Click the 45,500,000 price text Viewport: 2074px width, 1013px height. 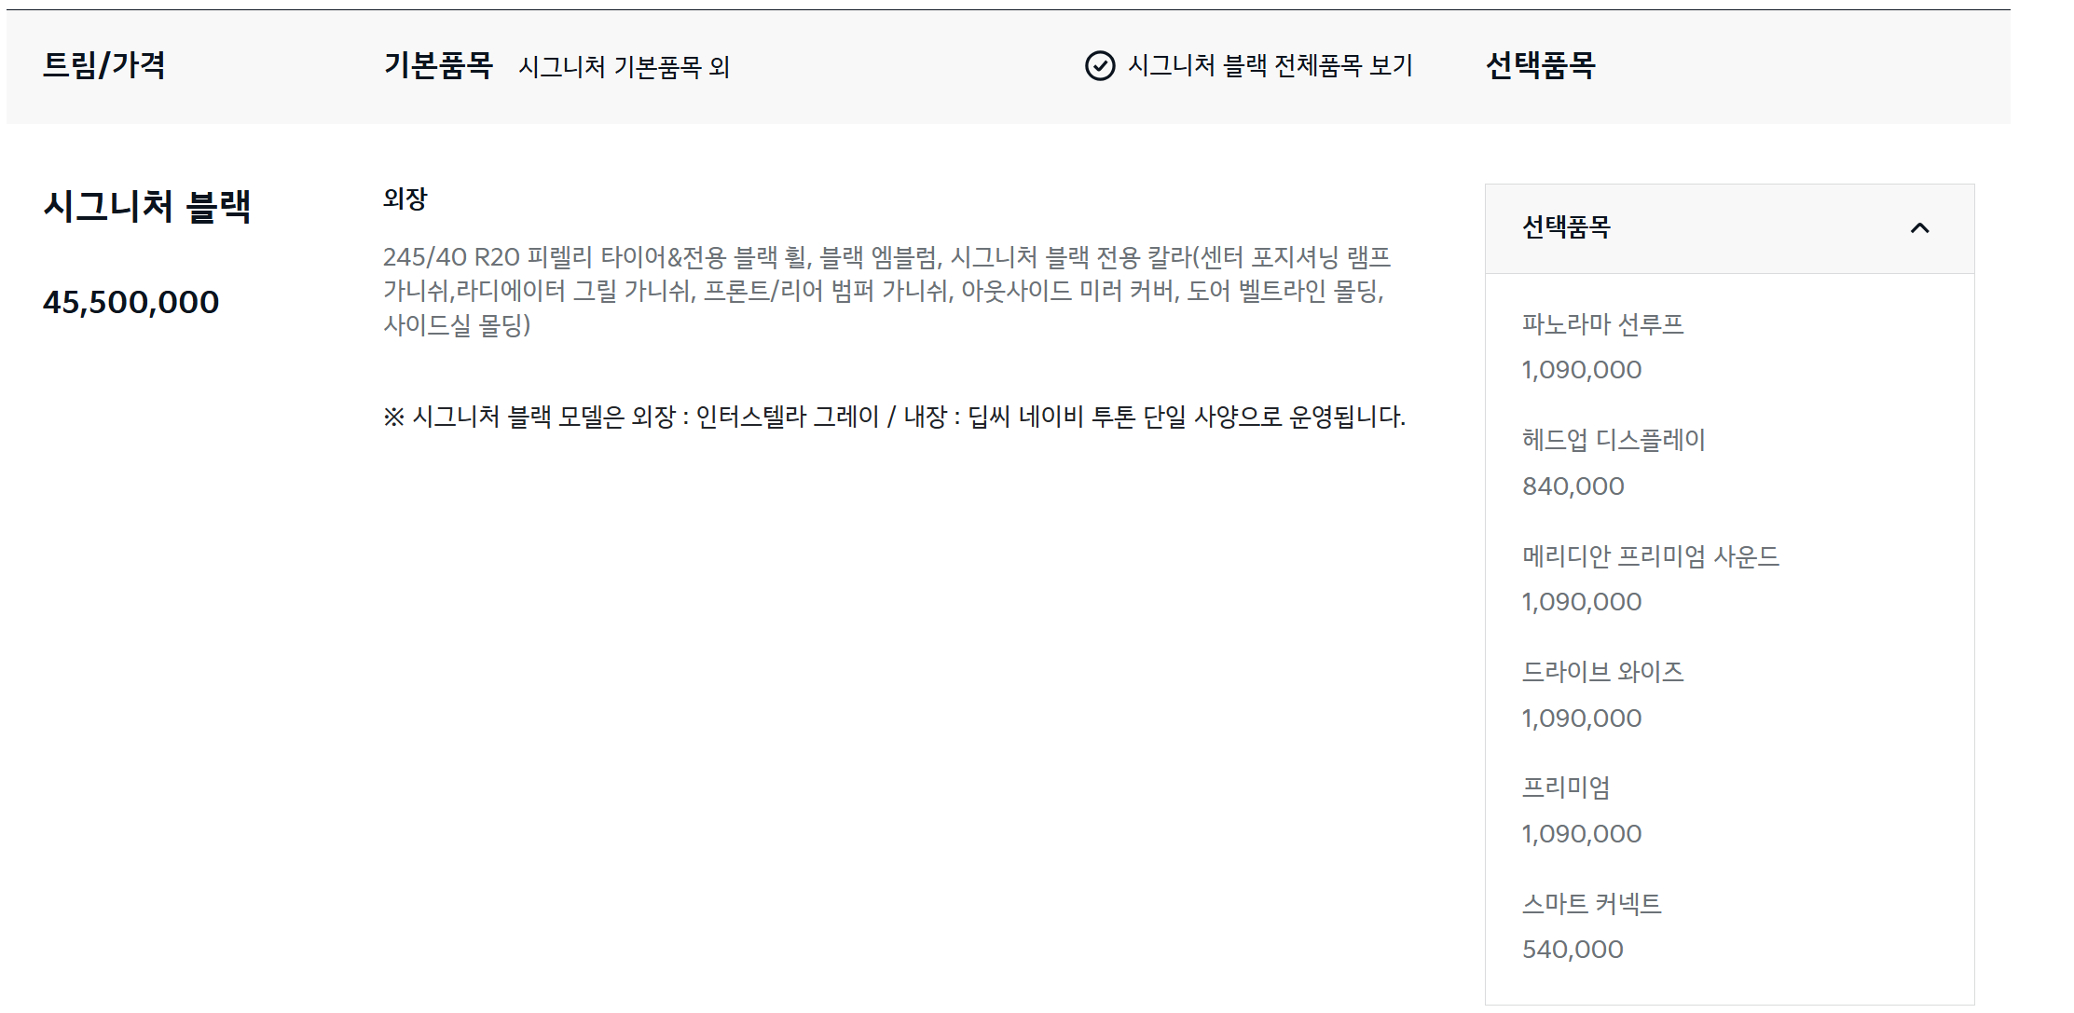[130, 301]
